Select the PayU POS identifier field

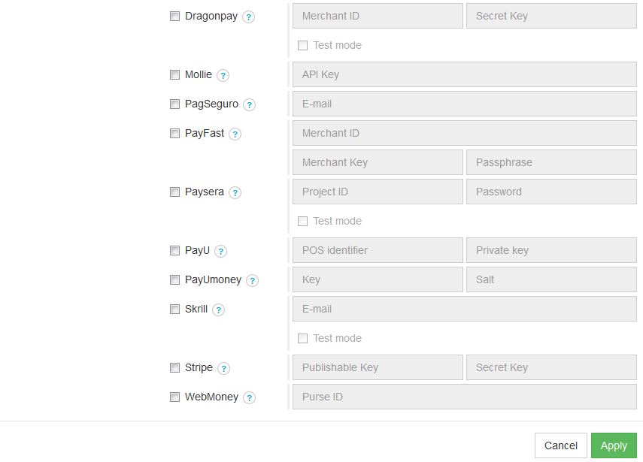(x=378, y=250)
